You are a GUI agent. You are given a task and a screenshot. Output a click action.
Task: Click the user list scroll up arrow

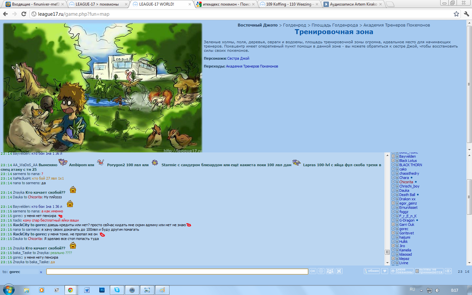469,155
